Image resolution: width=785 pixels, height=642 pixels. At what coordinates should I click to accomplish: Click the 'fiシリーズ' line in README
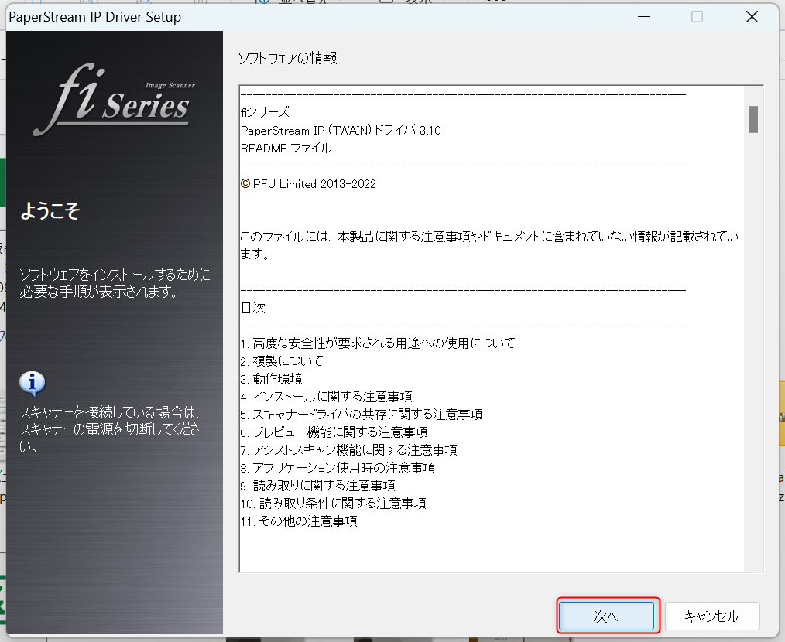point(265,112)
